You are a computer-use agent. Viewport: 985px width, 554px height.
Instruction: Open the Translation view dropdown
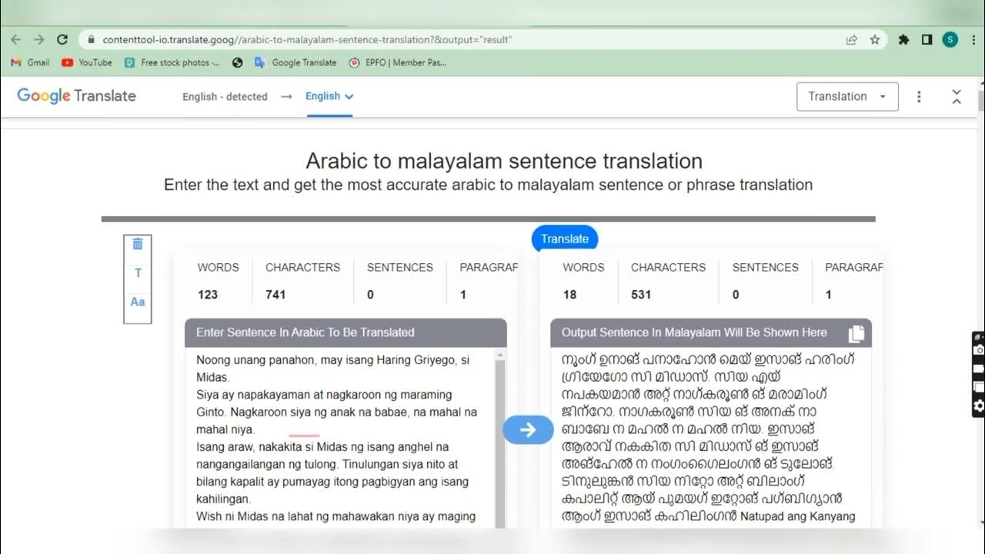[847, 96]
